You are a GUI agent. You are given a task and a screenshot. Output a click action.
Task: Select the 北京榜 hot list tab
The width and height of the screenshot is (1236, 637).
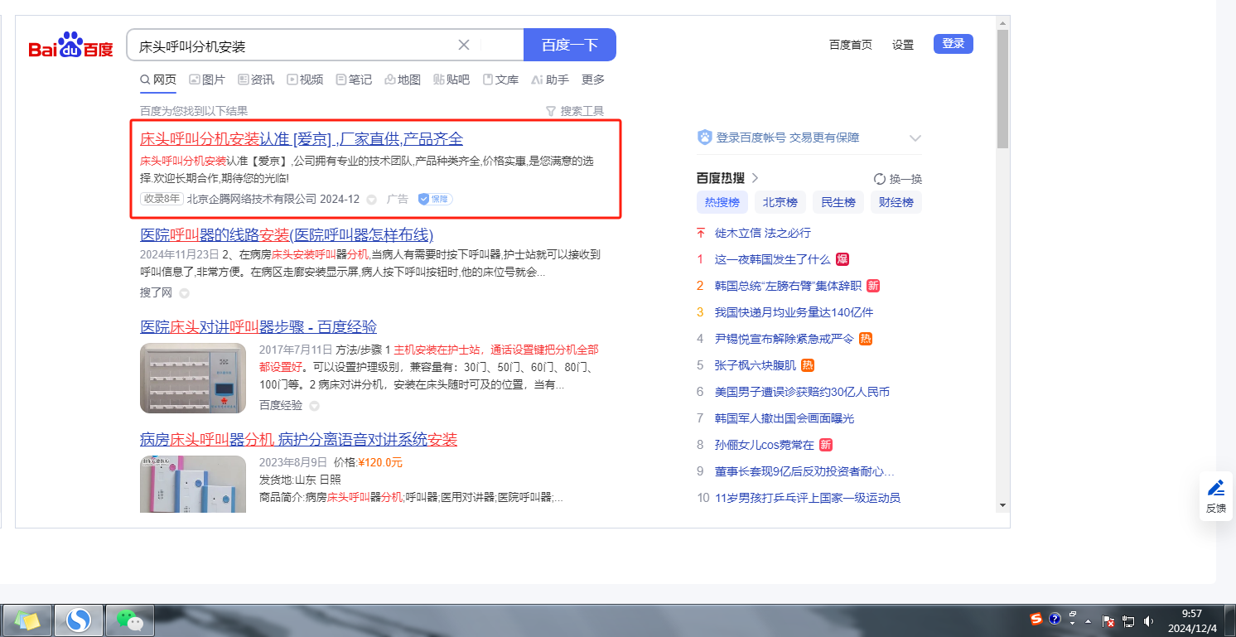(780, 202)
